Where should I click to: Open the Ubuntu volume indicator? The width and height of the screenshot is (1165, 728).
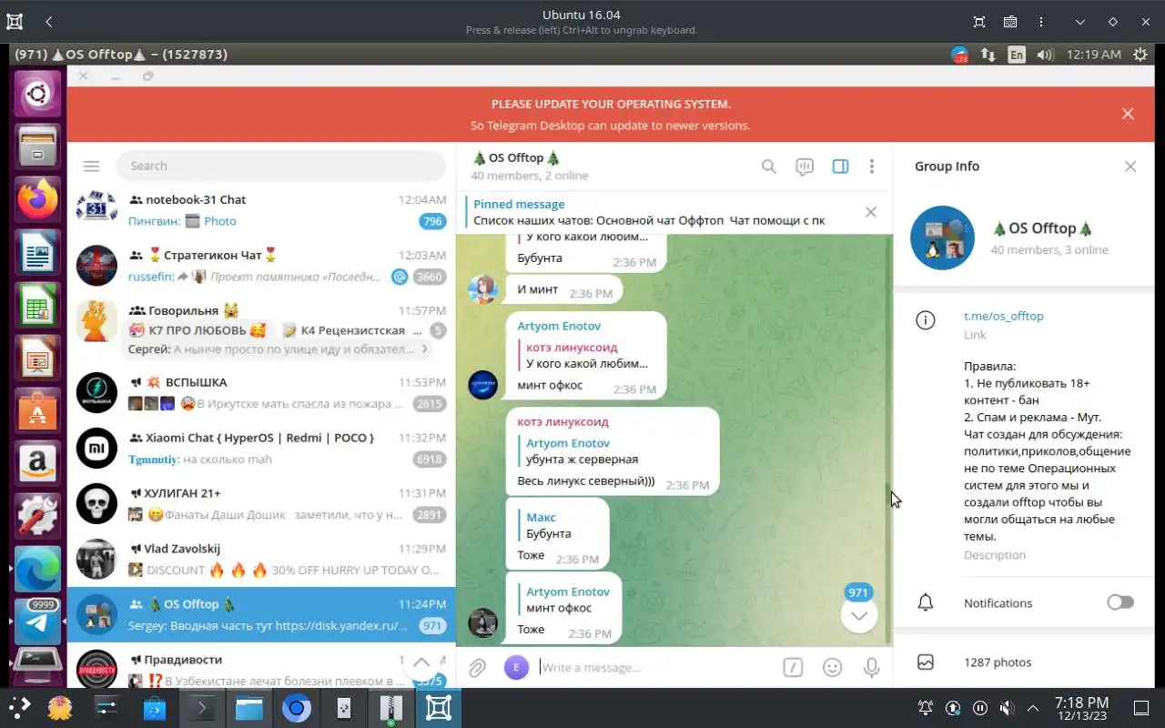point(1045,55)
